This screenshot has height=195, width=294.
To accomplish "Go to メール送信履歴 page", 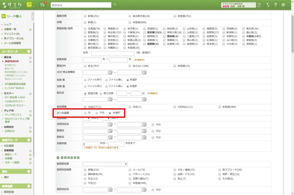I will 13,43.
